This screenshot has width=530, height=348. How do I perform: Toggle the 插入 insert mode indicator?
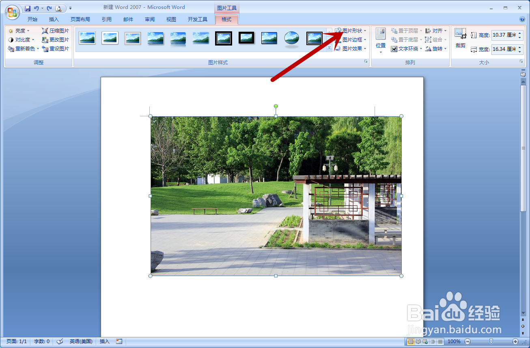click(105, 341)
